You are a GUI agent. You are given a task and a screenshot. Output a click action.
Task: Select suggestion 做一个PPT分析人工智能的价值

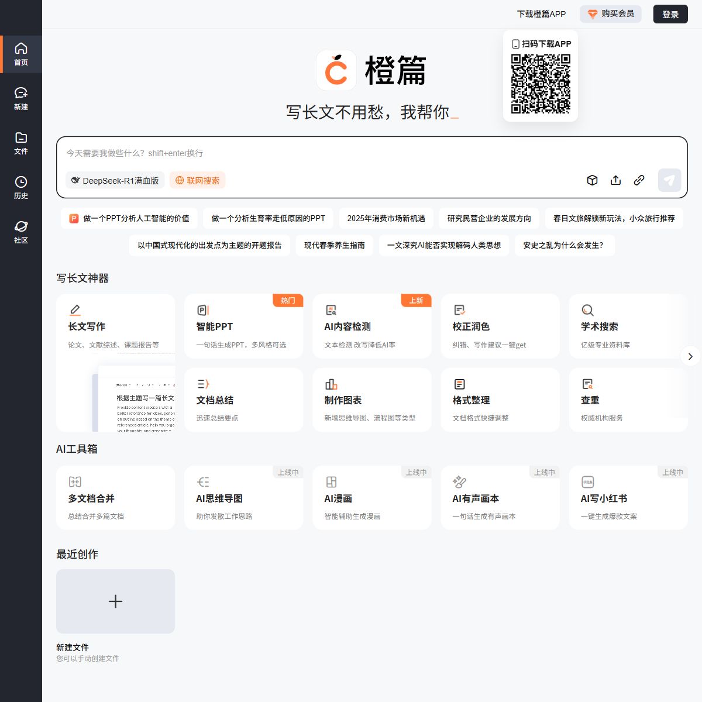coord(129,218)
